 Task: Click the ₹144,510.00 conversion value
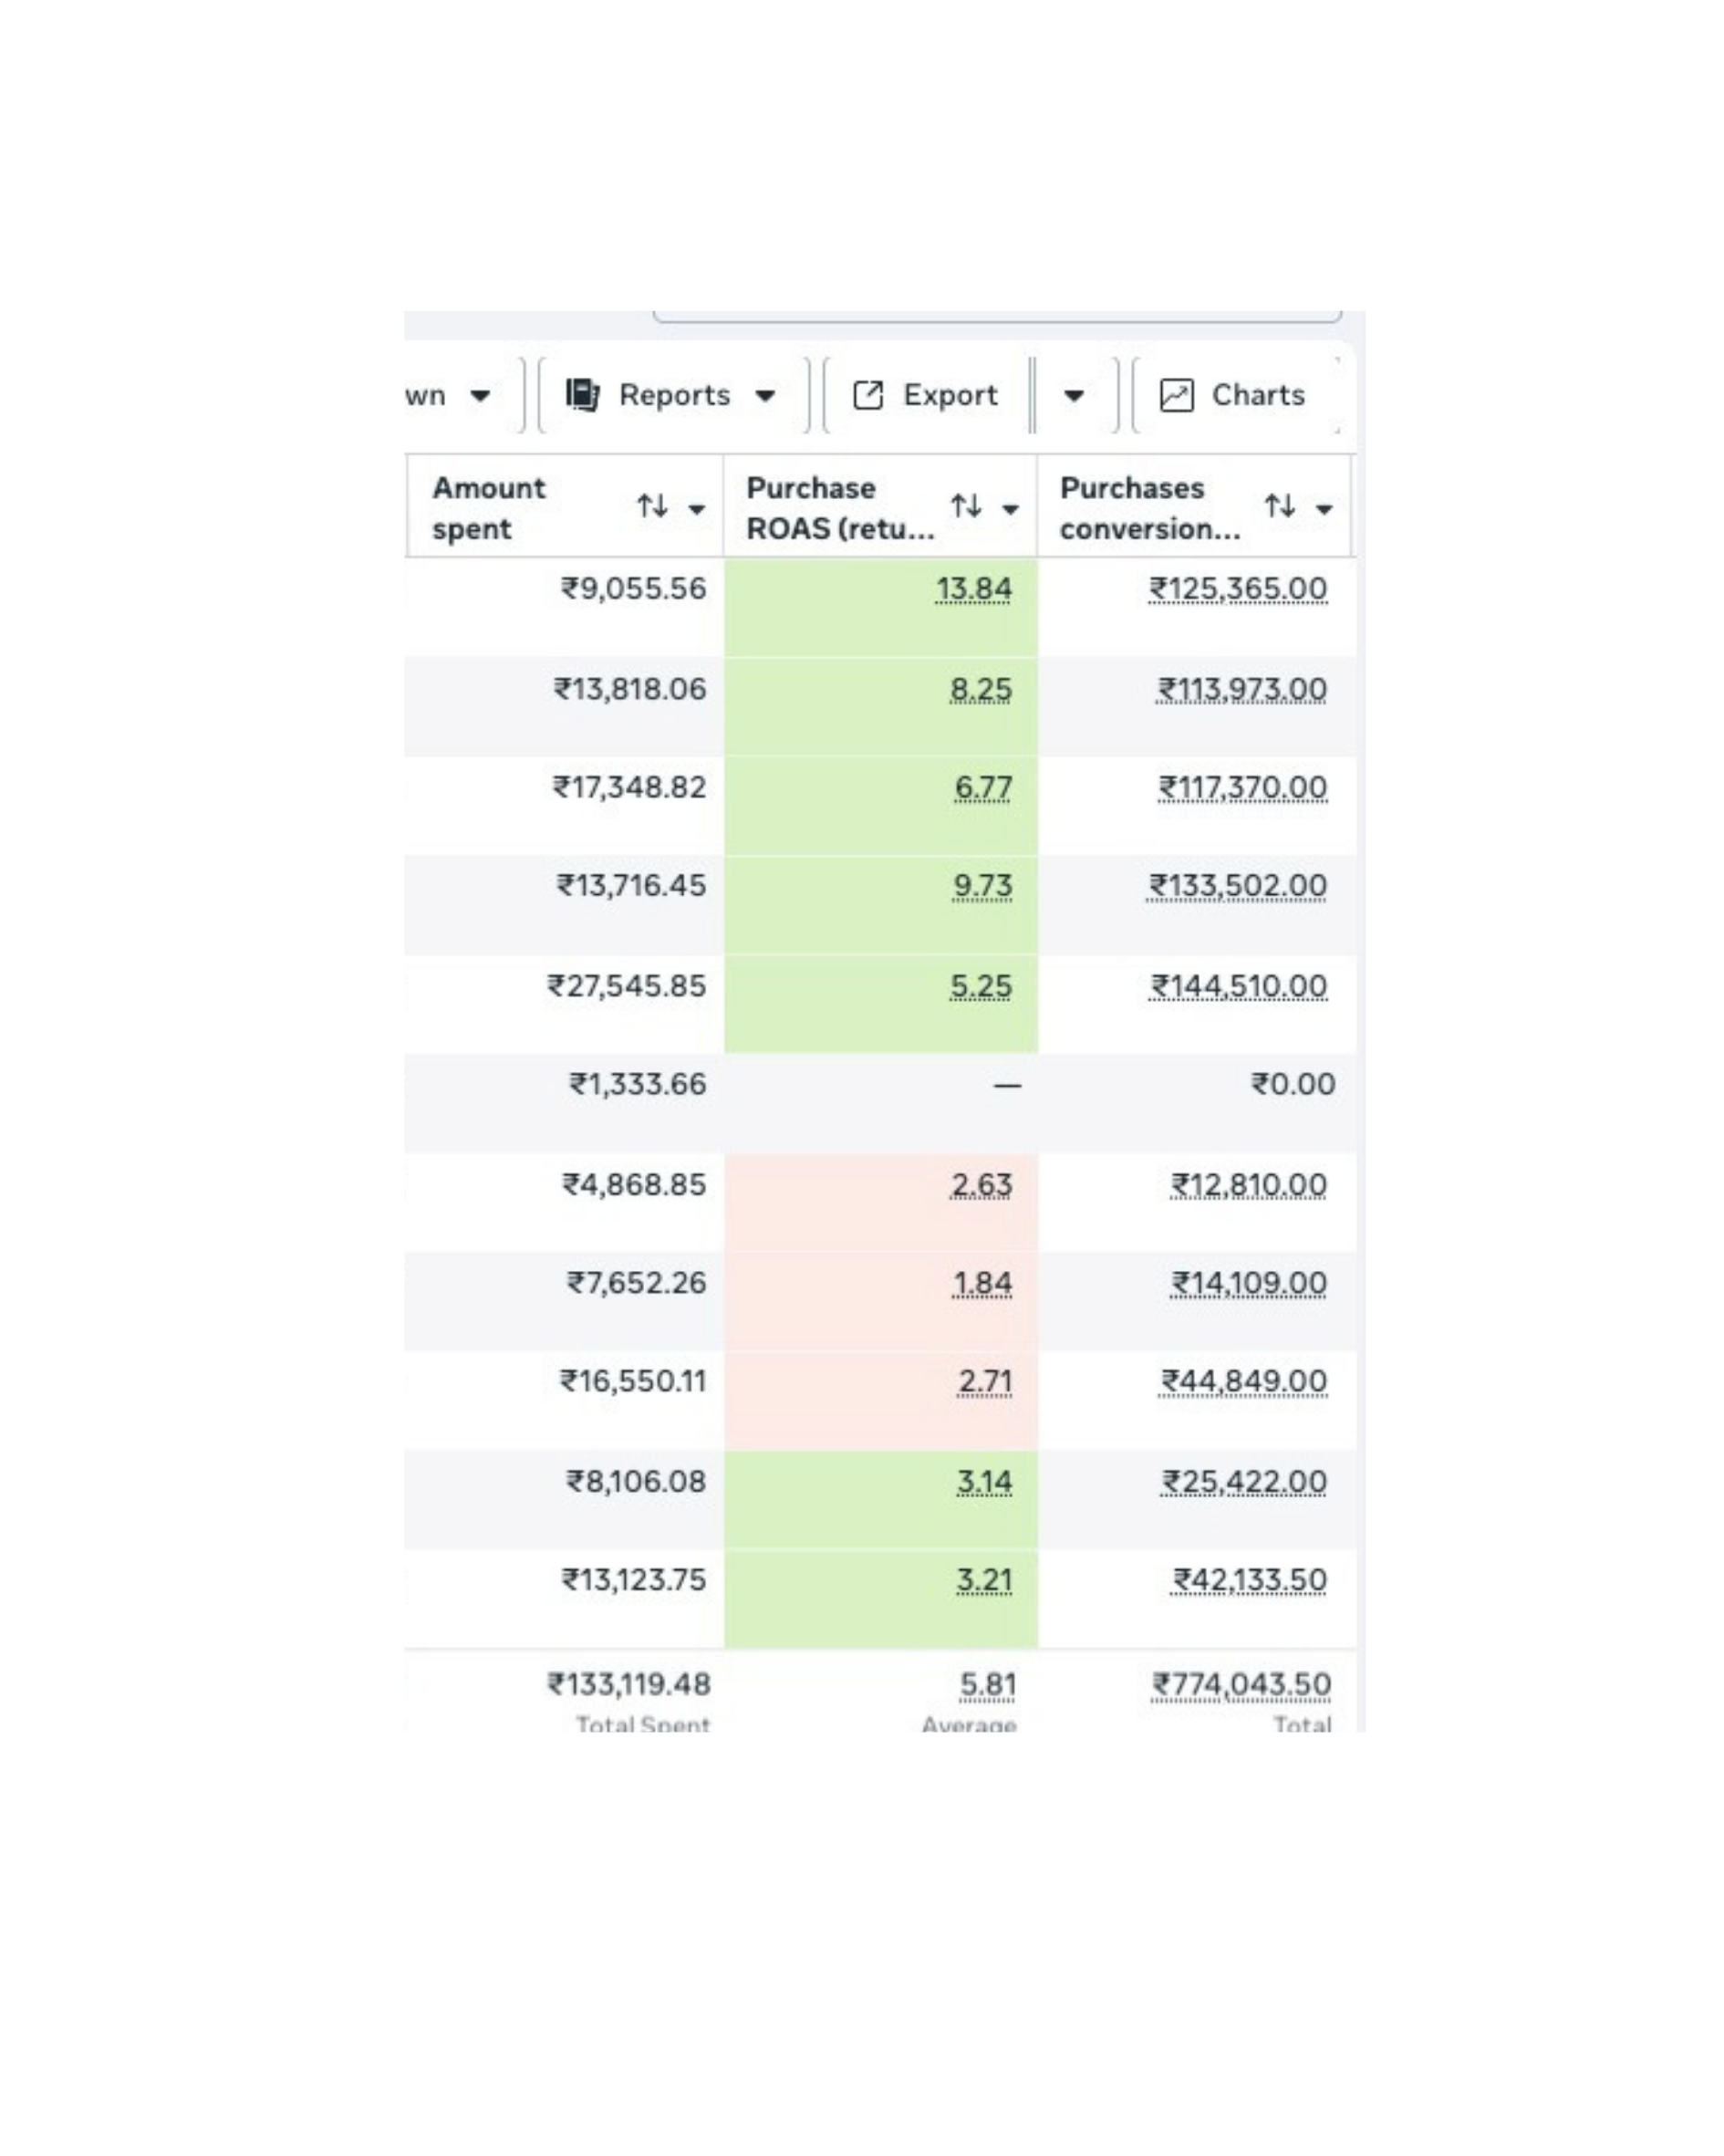(1239, 986)
